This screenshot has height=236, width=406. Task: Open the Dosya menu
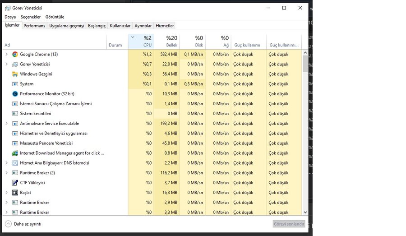coord(10,17)
